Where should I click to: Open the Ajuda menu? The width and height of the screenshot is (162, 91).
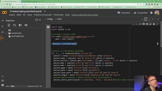67,15
